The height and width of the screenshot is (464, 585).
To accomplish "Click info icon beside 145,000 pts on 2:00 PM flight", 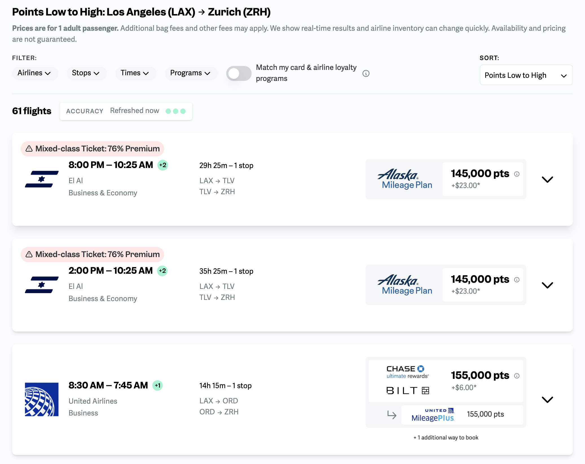I will [517, 280].
